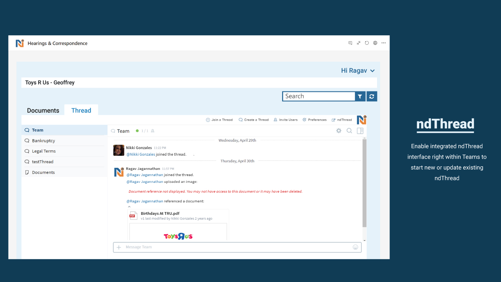
Task: Click the globe icon in the header
Action: [x=375, y=43]
